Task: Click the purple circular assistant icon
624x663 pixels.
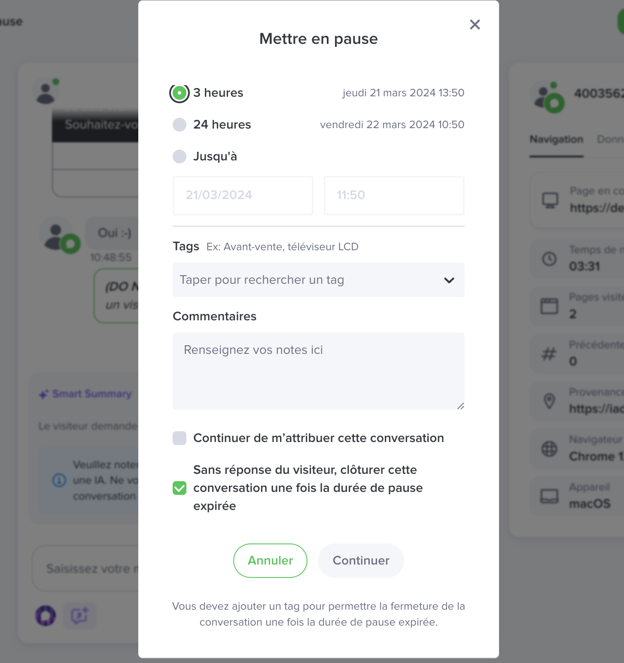Action: [x=46, y=615]
